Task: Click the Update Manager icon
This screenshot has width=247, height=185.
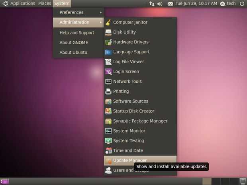Action: pyautogui.click(x=108, y=161)
